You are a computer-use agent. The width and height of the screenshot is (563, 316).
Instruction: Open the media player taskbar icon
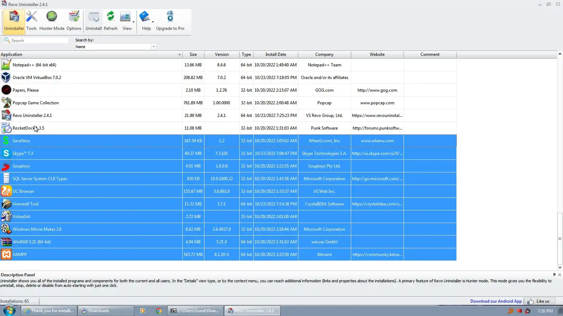[x=143, y=311]
